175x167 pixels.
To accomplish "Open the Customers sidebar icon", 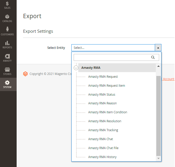I will tap(7, 30).
